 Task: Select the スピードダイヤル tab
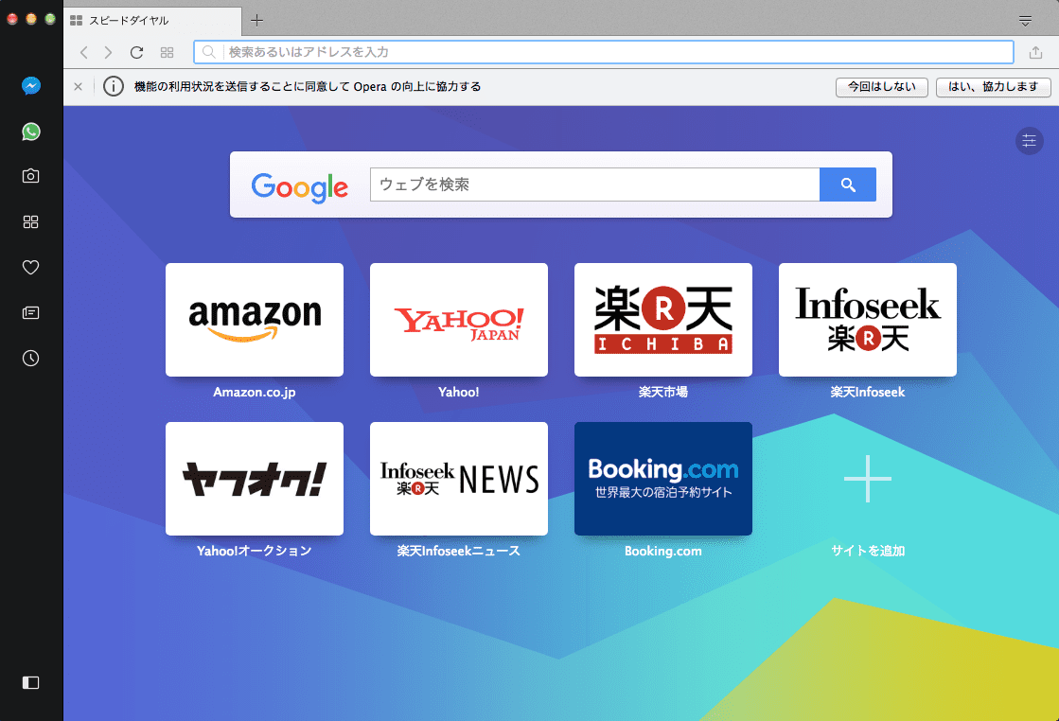152,21
